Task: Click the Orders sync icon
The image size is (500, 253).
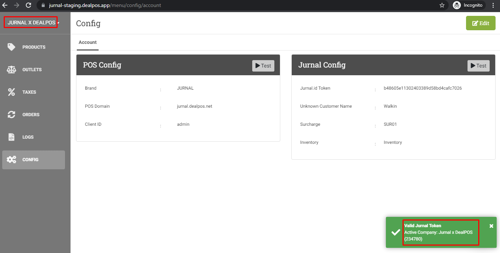Action: click(11, 115)
